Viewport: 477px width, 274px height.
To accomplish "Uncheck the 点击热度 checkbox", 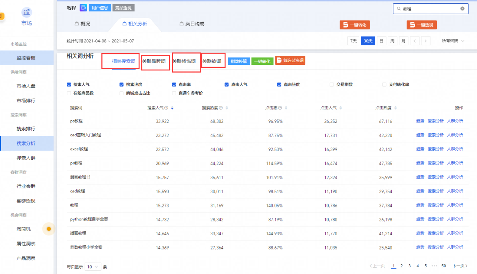I will (x=279, y=85).
